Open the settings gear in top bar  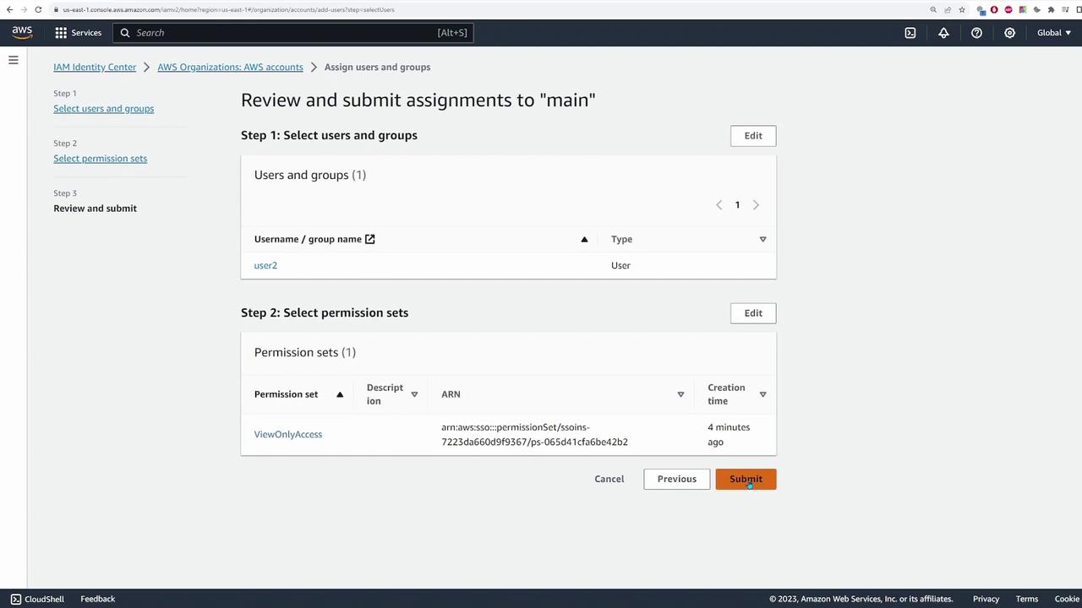(x=1009, y=33)
